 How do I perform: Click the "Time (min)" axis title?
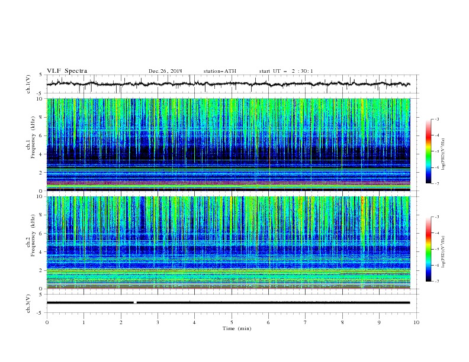point(237,328)
